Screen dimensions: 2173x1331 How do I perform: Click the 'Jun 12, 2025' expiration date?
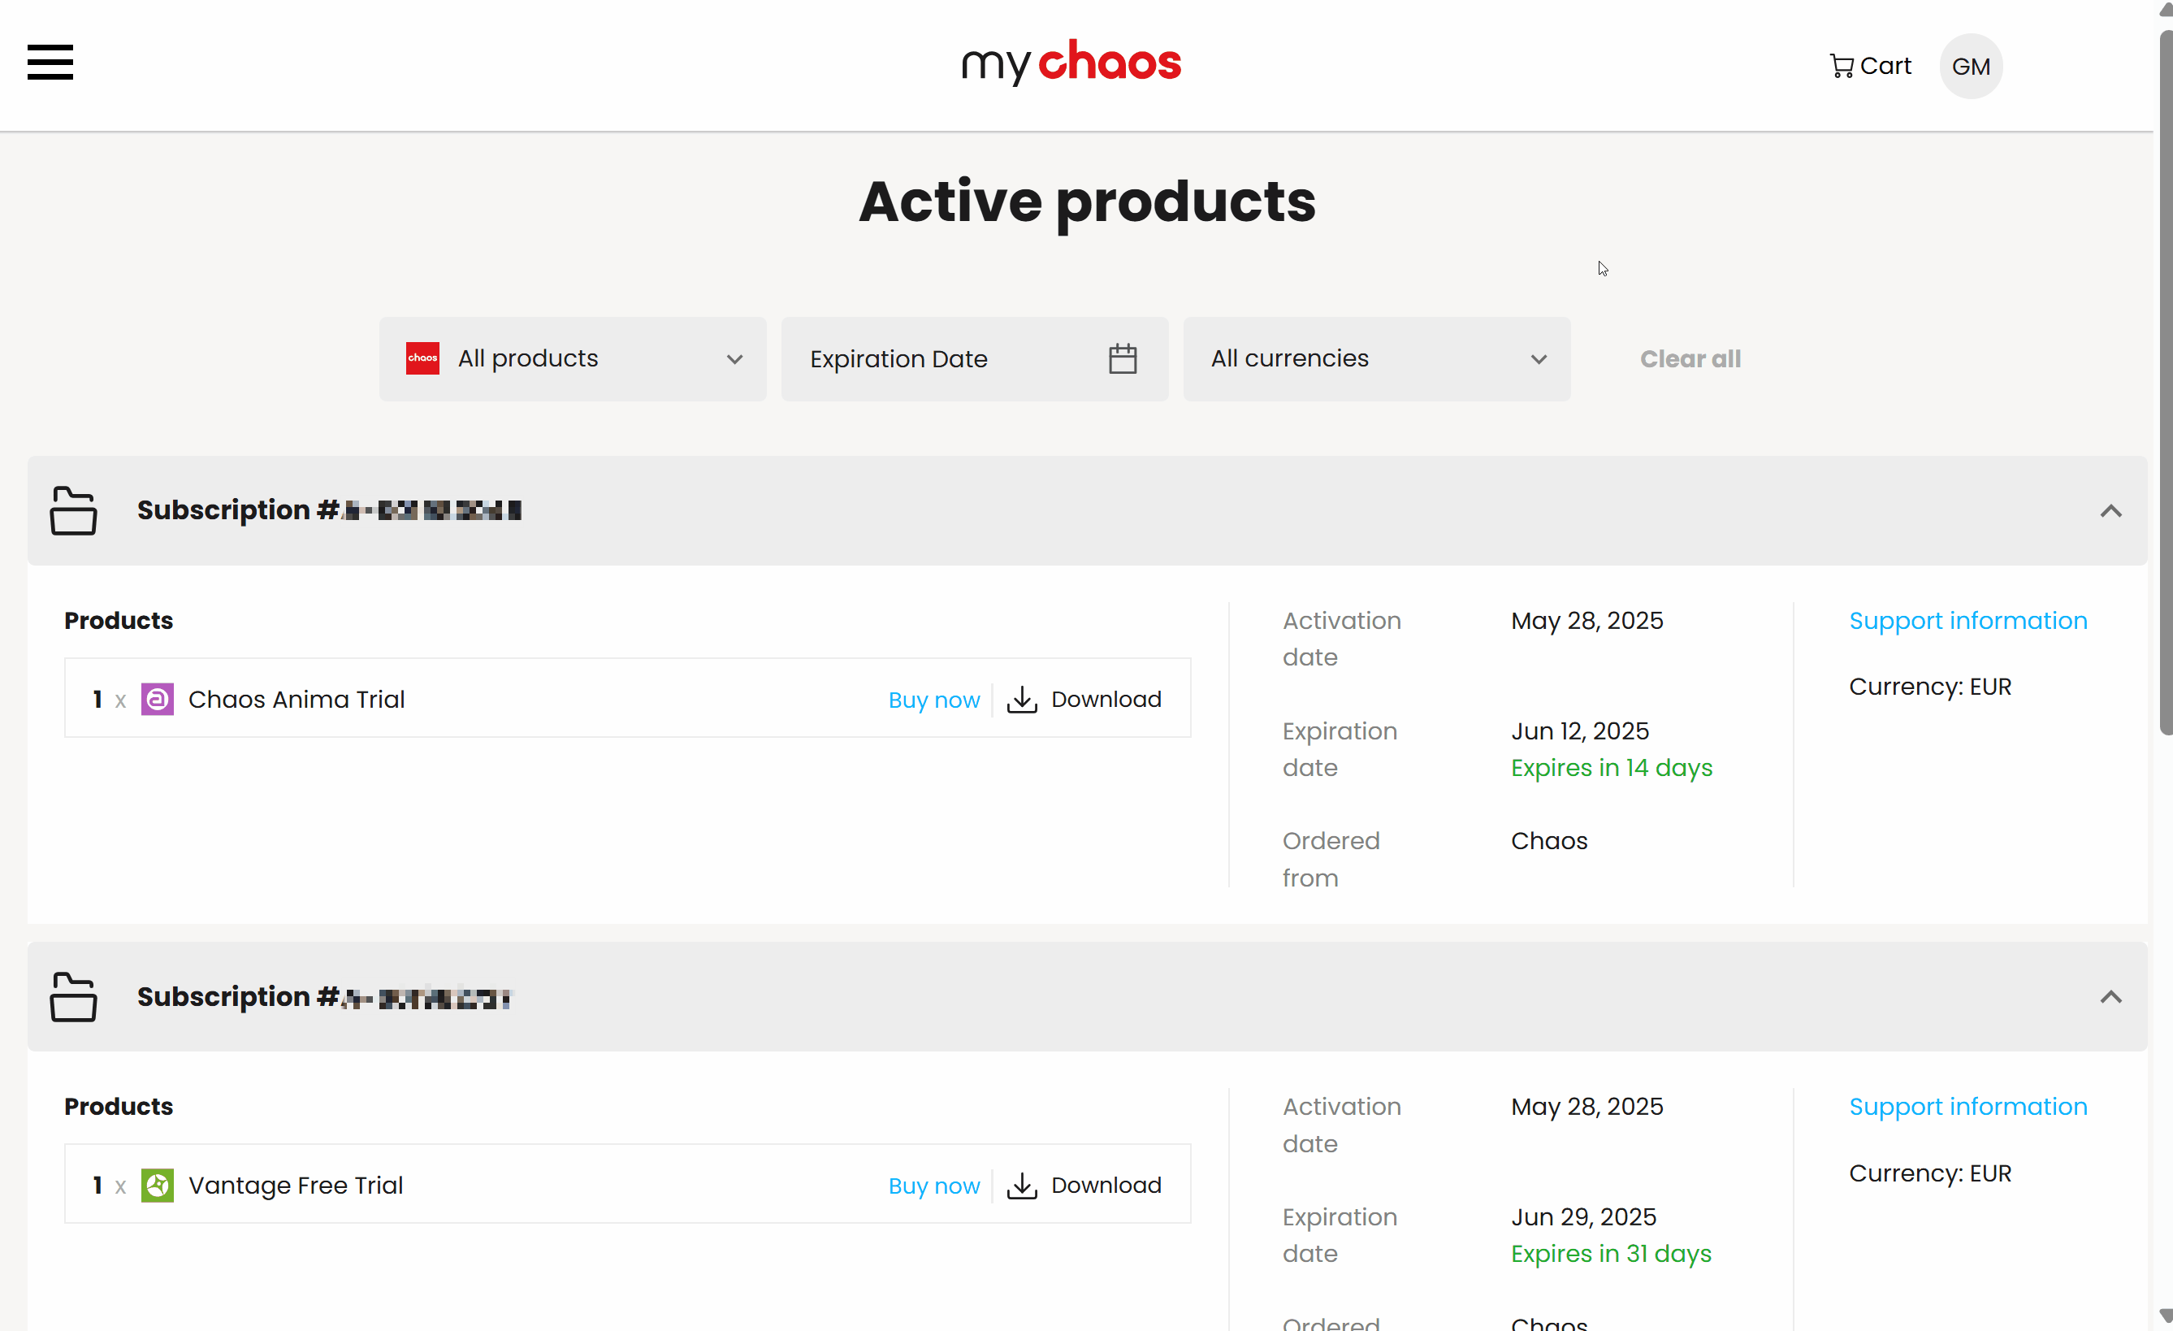pos(1579,731)
